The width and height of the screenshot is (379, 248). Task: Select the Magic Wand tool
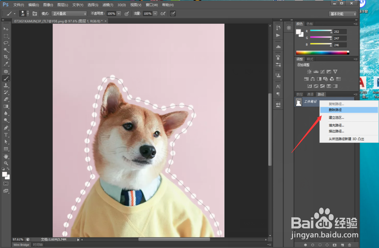coord(6,50)
